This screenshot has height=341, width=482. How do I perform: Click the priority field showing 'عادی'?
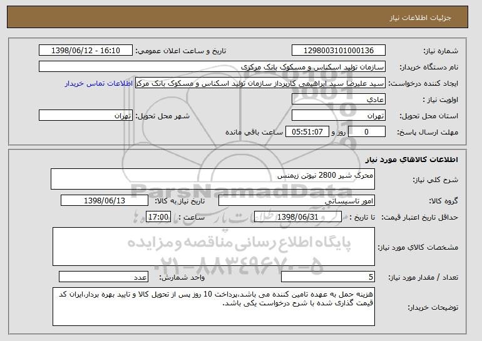[x=339, y=99]
